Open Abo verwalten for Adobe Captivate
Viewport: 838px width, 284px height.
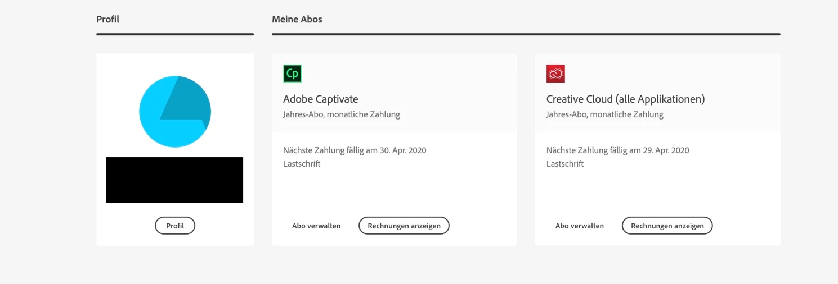coord(316,226)
